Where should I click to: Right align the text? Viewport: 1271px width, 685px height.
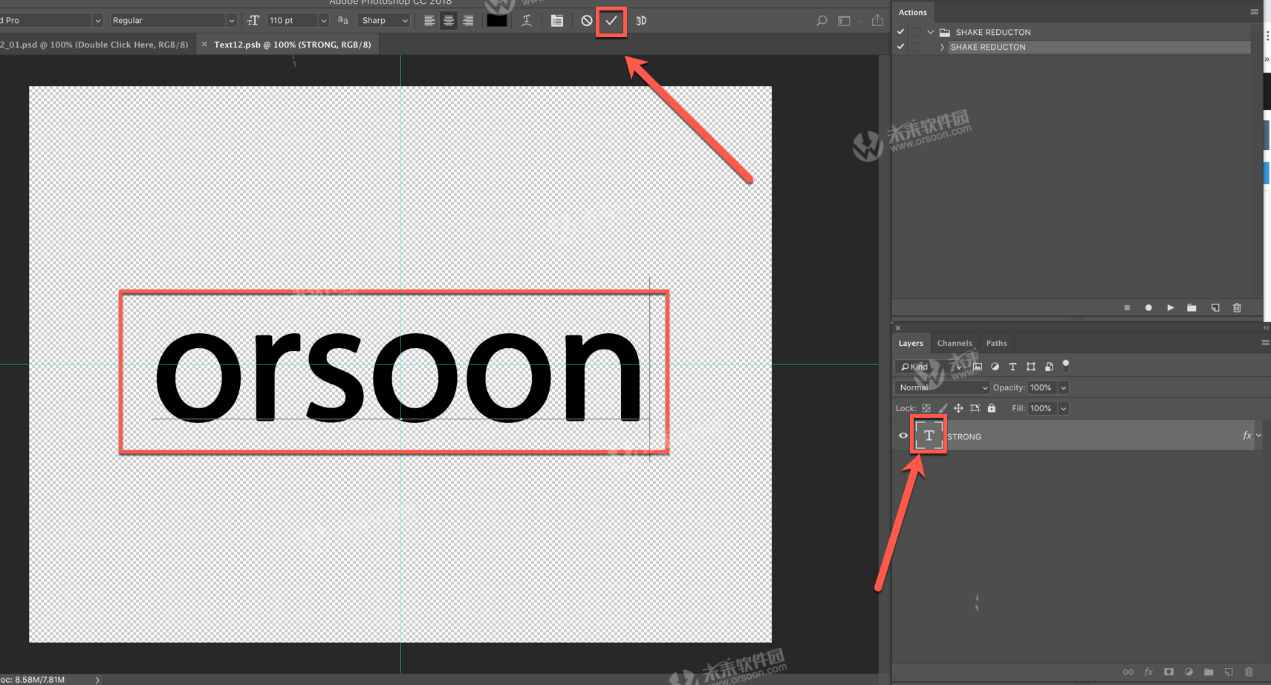pyautogui.click(x=468, y=21)
